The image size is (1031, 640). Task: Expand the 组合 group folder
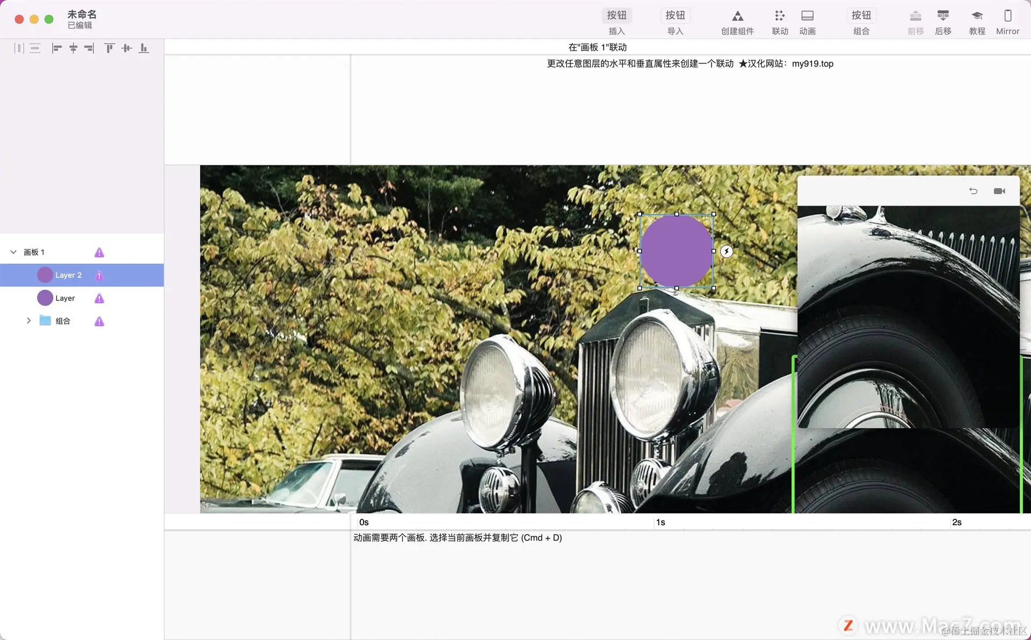tap(28, 321)
